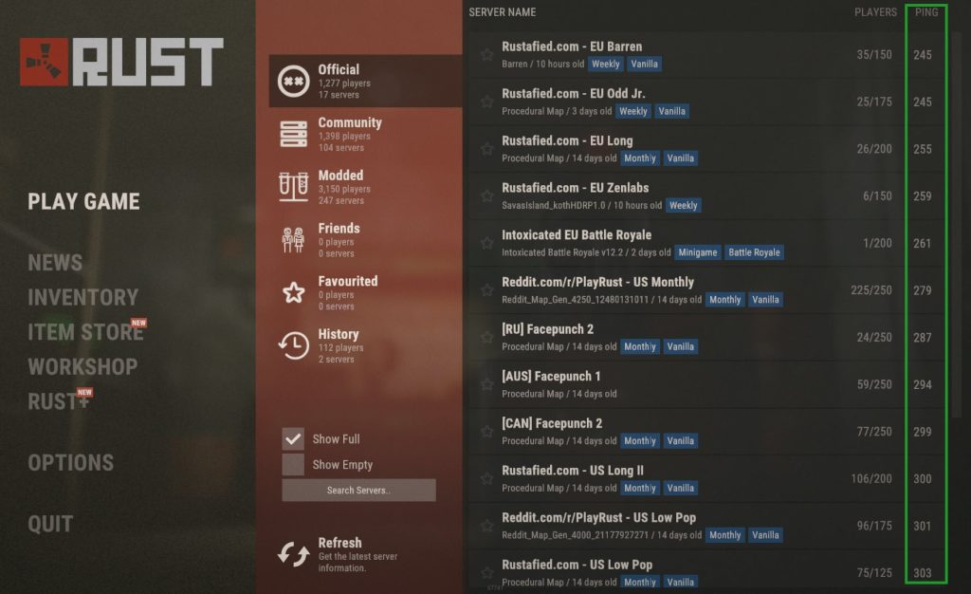Favourite the [CAN] Facepunch 2 star
The width and height of the screenshot is (971, 594).
487,431
